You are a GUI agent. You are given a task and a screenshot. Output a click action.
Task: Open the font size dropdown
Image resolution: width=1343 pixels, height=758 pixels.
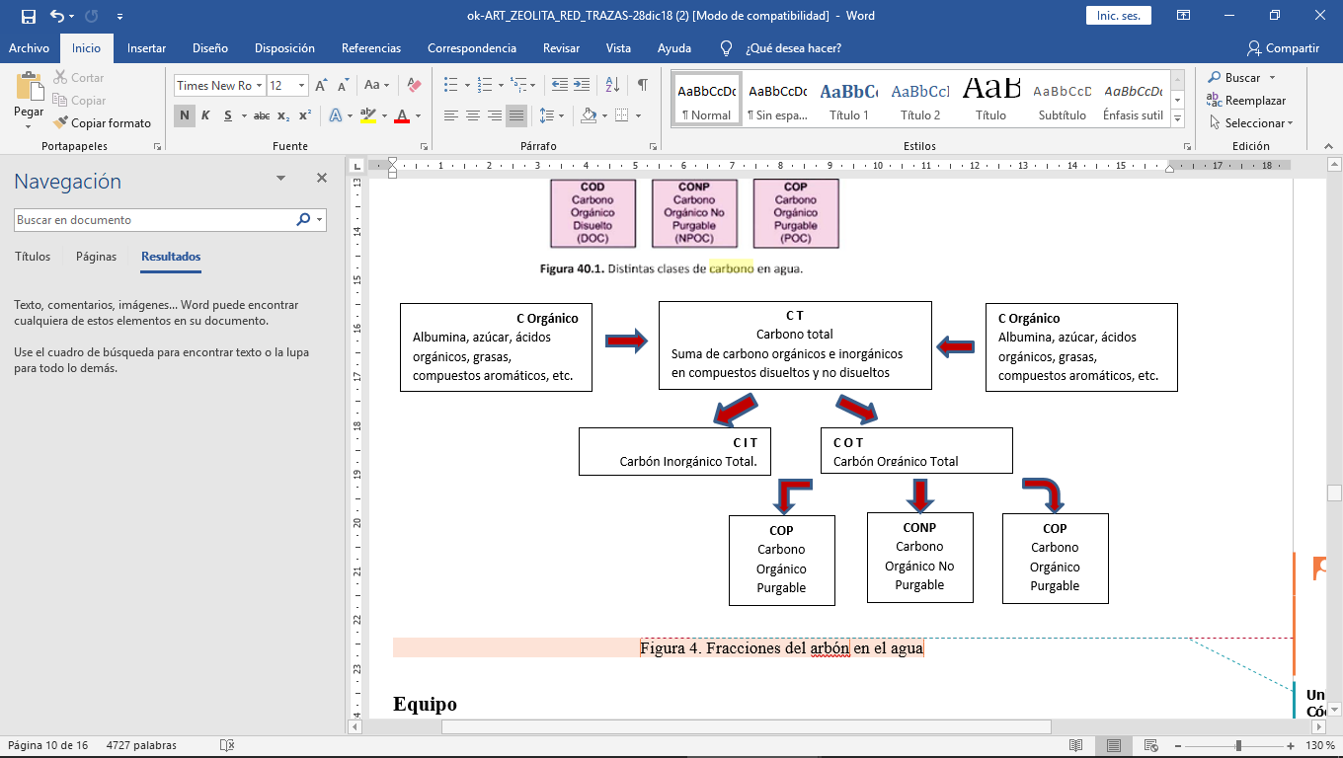point(300,86)
